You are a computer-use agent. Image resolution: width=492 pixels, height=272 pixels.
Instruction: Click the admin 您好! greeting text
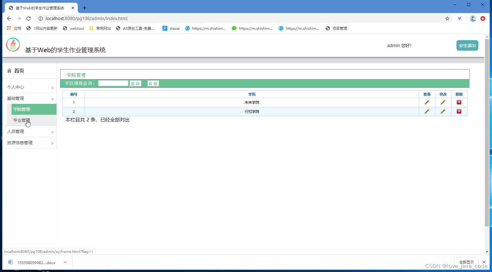[399, 46]
